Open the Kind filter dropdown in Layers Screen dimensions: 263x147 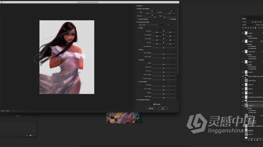click(x=246, y=22)
